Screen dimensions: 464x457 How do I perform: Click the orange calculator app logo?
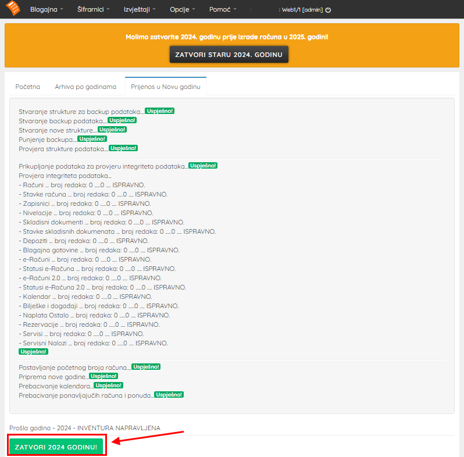pyautogui.click(x=13, y=8)
